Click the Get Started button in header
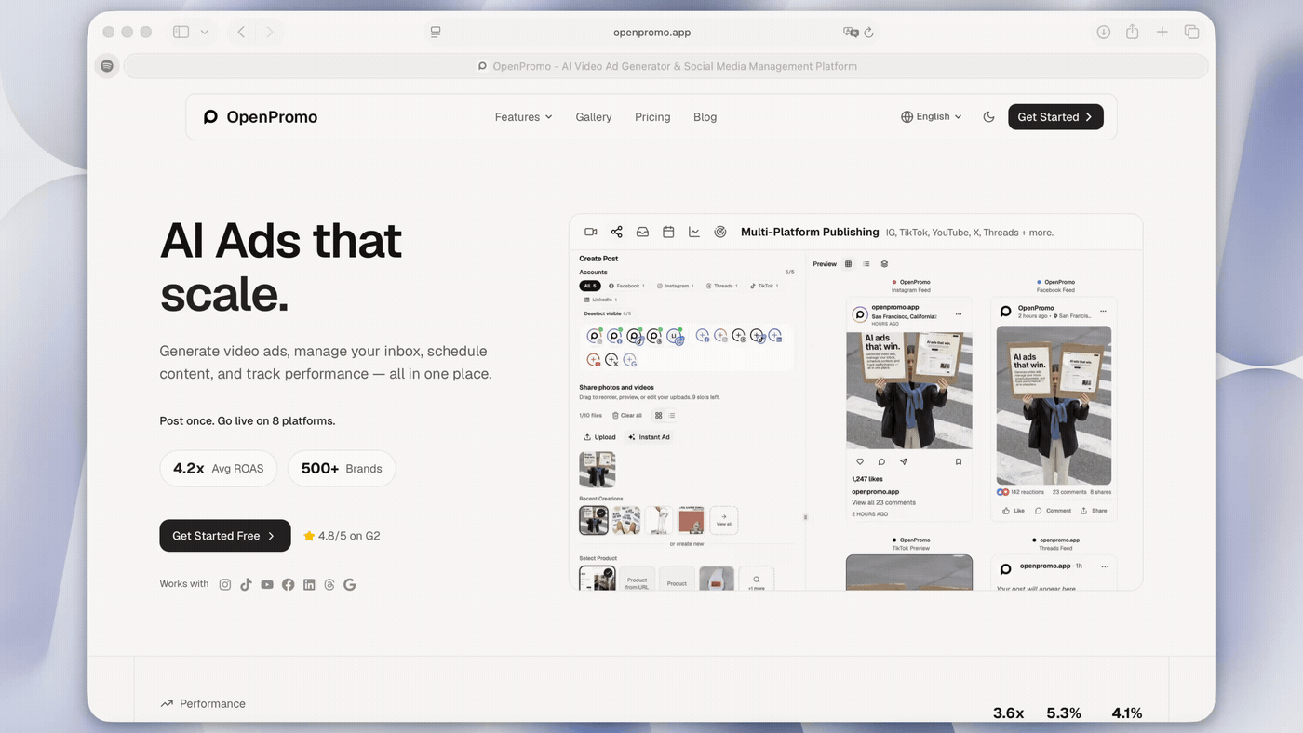The width and height of the screenshot is (1303, 733). pyautogui.click(x=1055, y=117)
